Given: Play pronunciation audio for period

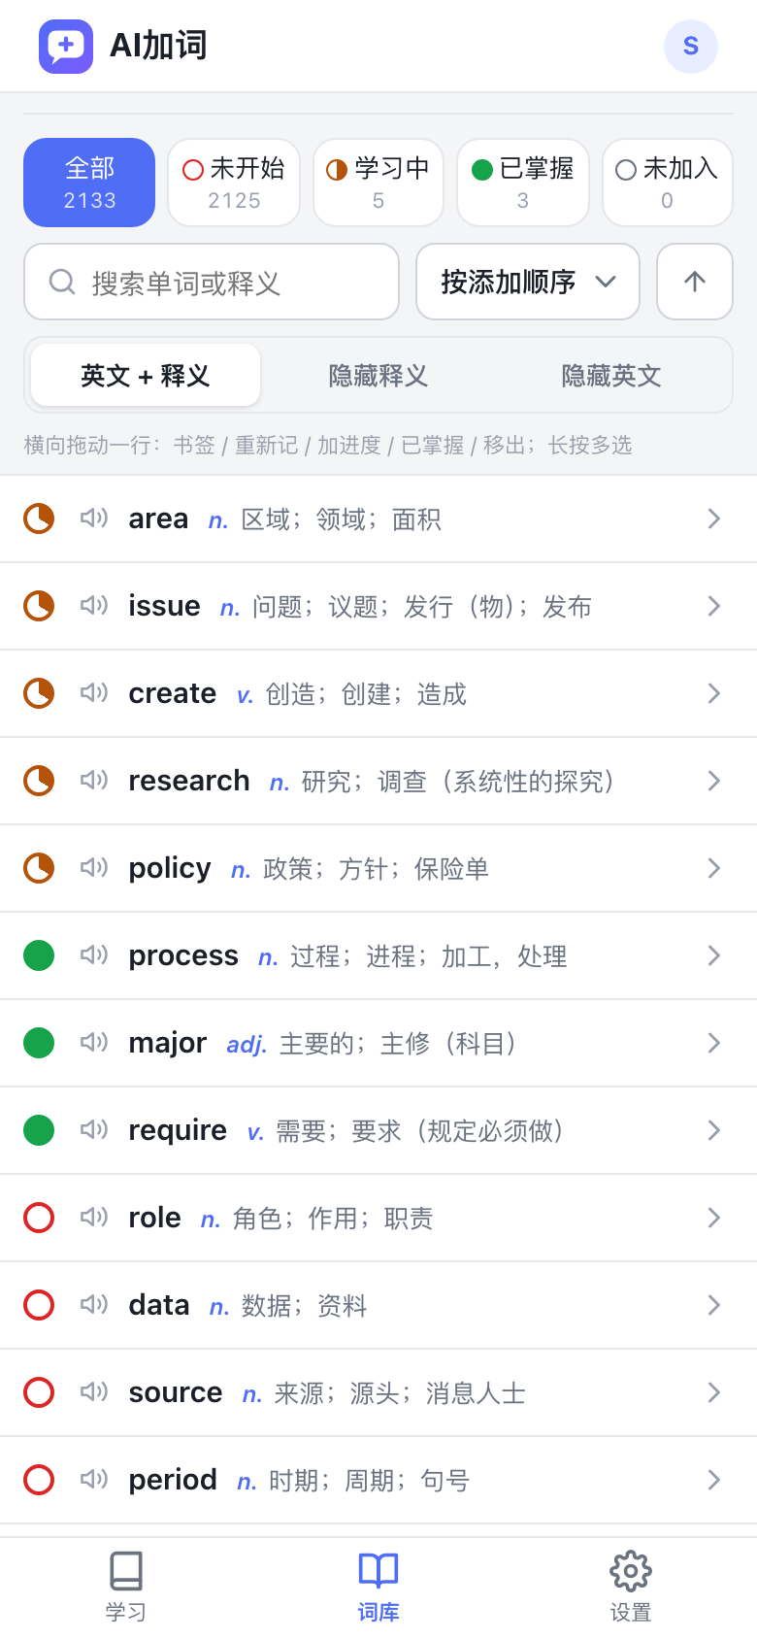Looking at the screenshot, I should [94, 1480].
